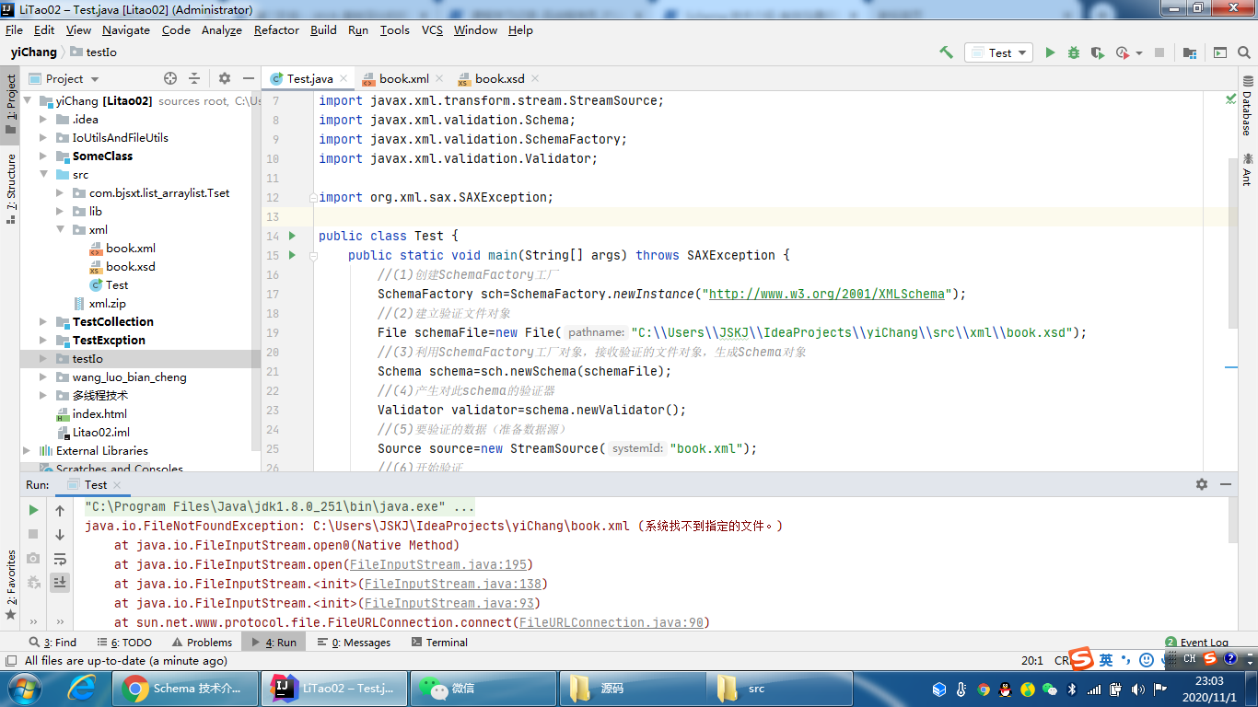Hide the Project tool window
1258x707 pixels.
pos(249,78)
